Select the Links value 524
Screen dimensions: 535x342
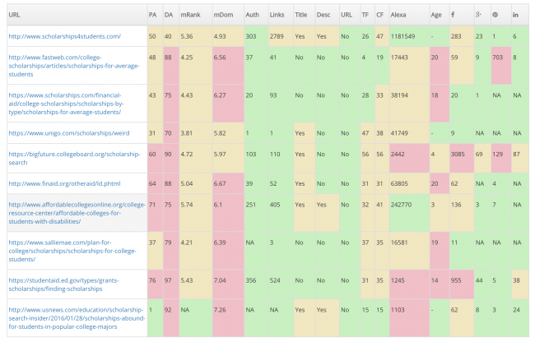pos(275,280)
